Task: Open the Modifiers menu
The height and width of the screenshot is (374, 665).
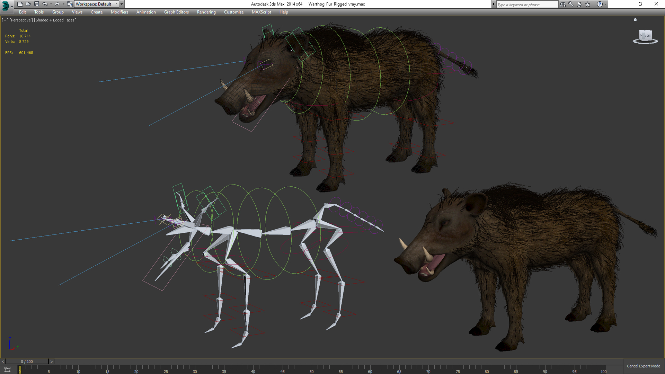Action: [119, 12]
